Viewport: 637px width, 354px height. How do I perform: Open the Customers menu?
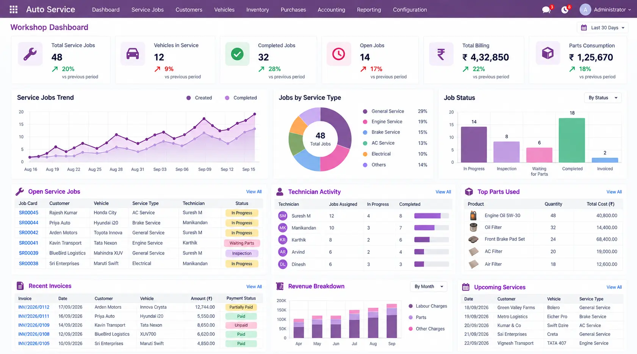[x=189, y=10]
